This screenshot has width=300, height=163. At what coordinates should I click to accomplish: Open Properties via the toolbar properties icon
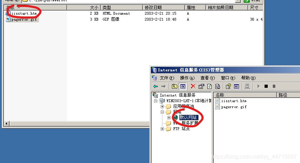[x=201, y=86]
